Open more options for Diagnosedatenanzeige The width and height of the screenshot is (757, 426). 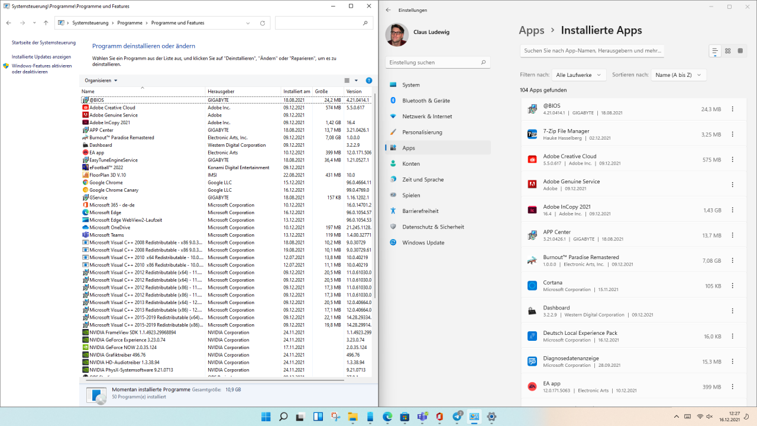click(x=733, y=362)
